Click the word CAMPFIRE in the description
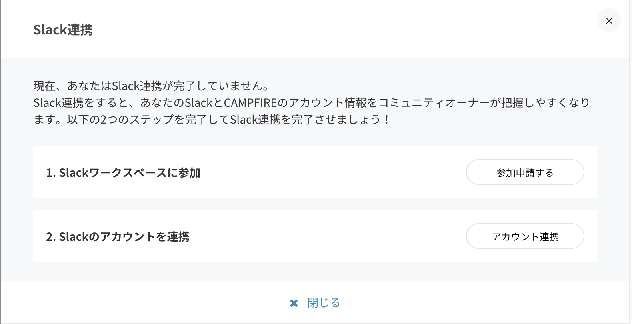 (250, 103)
